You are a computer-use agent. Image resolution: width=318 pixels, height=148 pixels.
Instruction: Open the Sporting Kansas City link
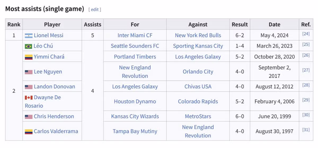198,46
